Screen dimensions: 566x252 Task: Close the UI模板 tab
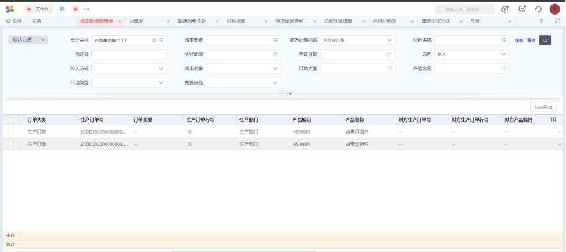(x=169, y=21)
